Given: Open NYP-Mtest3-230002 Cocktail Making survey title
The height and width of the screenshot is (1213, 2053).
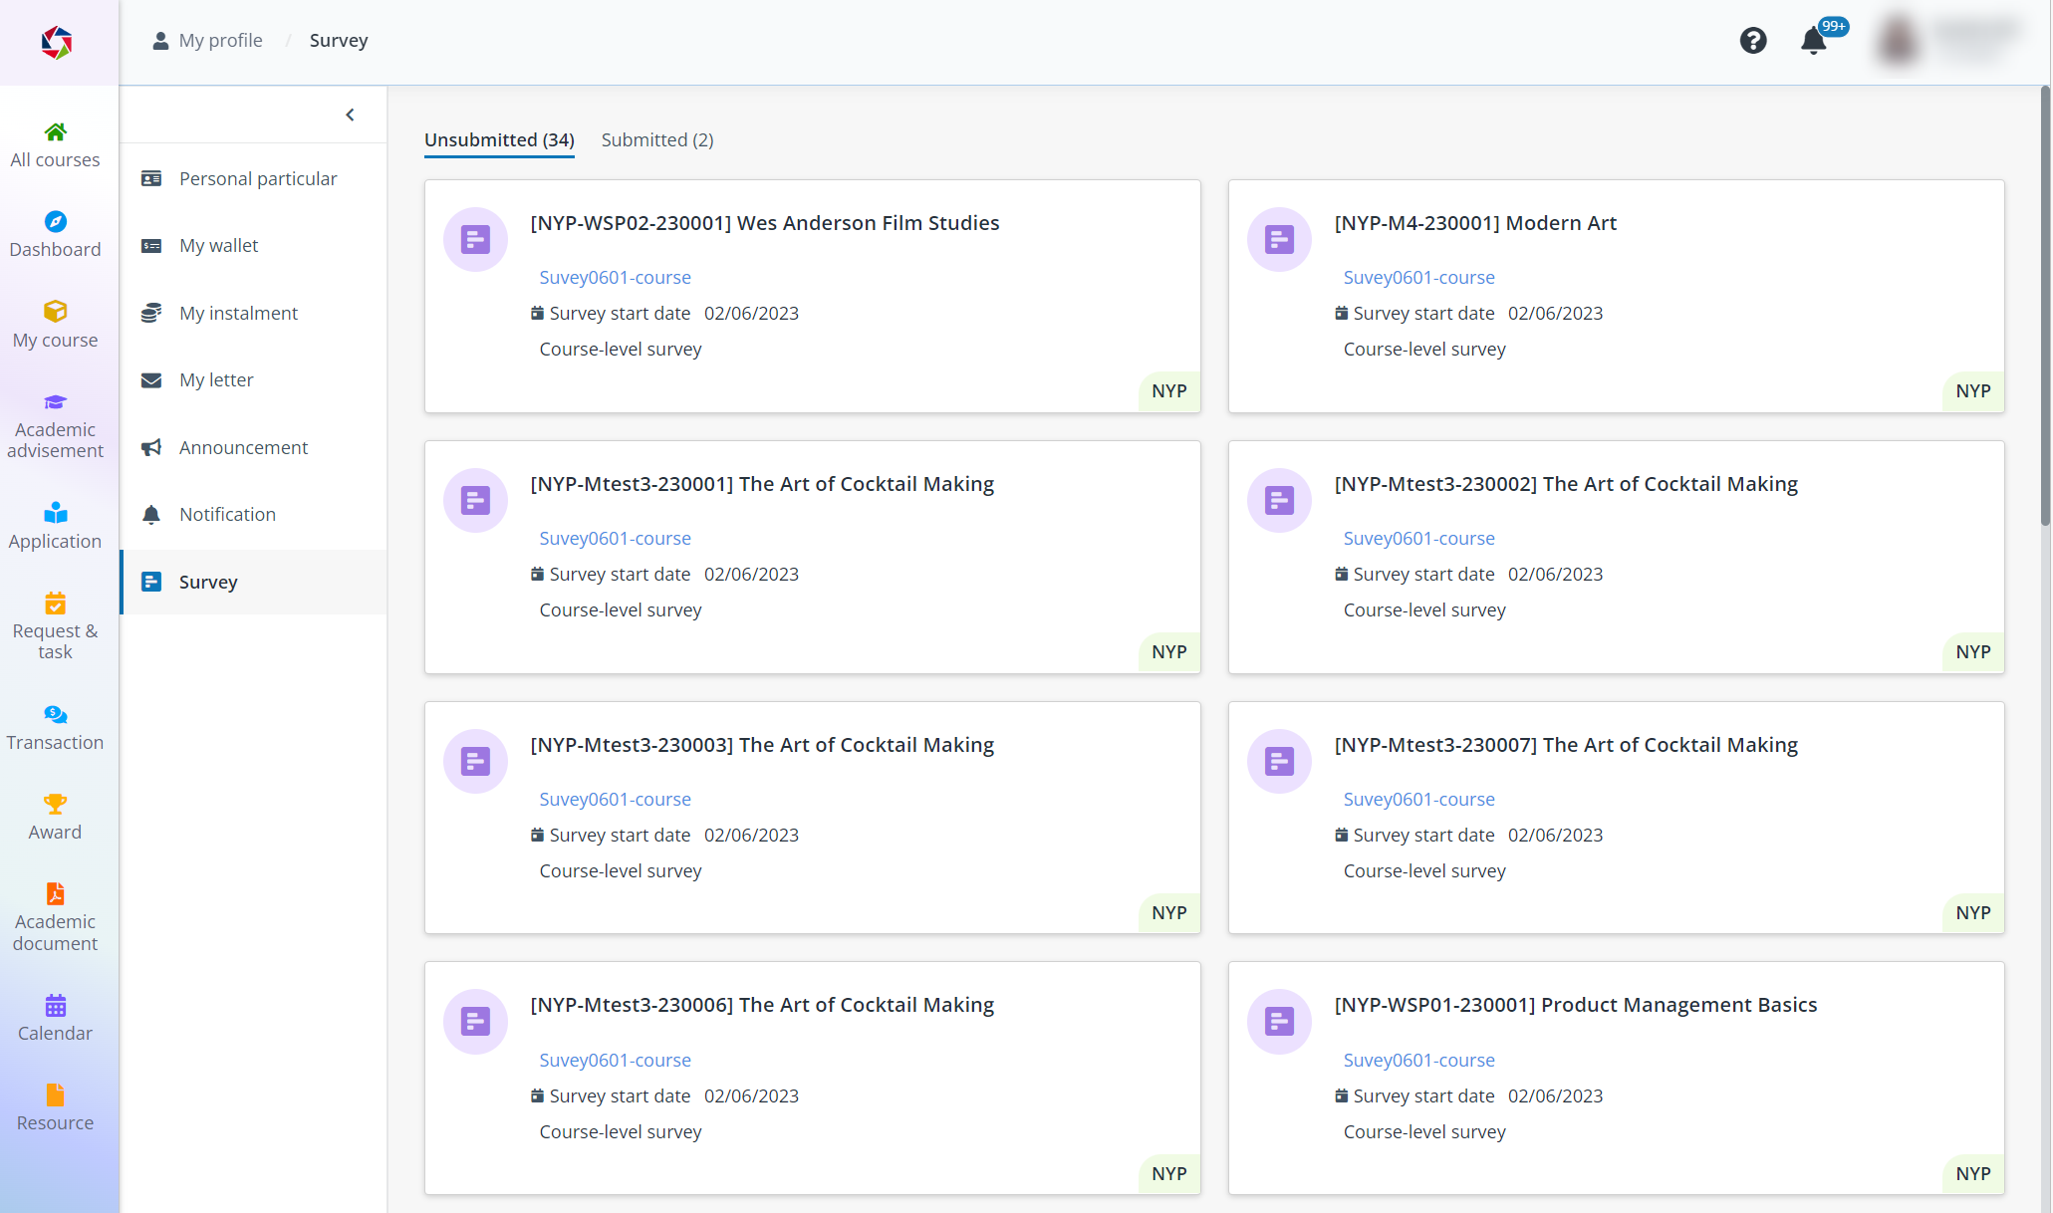Looking at the screenshot, I should pos(1566,484).
